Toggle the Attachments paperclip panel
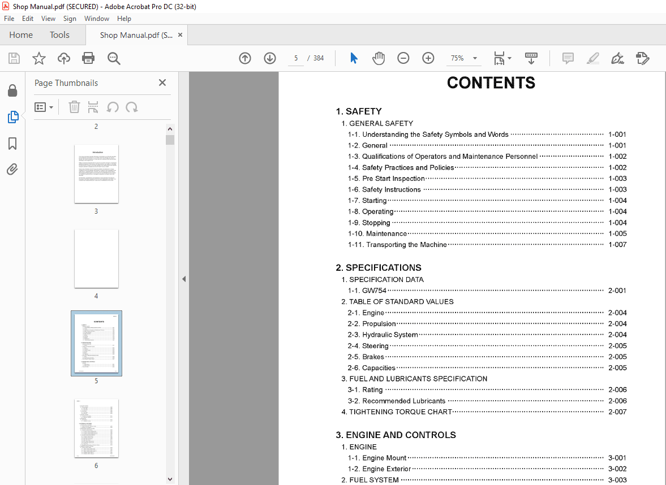The height and width of the screenshot is (485, 666). tap(12, 169)
